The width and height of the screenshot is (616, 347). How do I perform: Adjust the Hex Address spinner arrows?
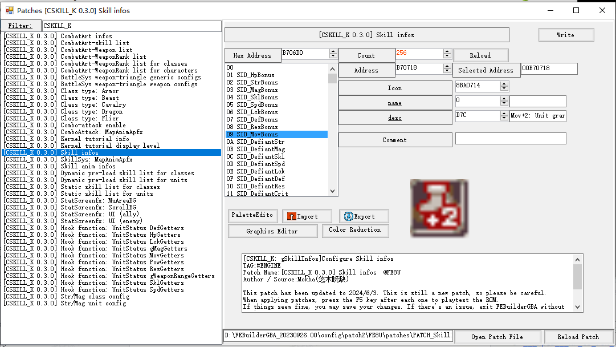pos(333,54)
